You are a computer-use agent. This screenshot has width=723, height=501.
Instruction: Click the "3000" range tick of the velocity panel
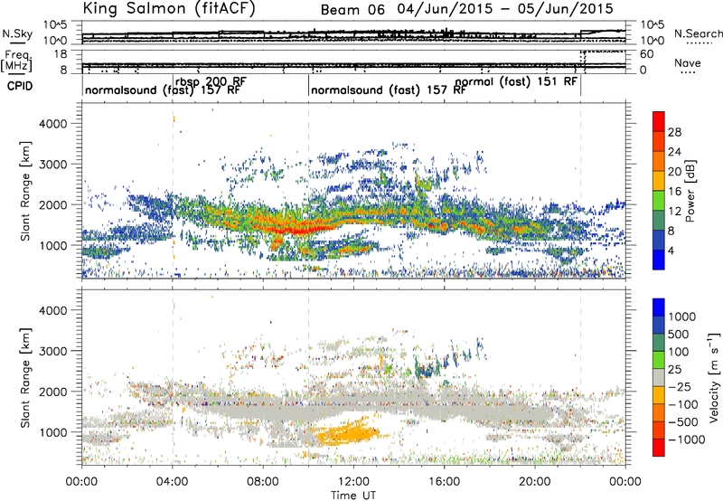coord(54,351)
